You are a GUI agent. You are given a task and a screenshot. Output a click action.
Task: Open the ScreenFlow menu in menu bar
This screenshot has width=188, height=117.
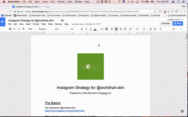(x=14, y=2)
